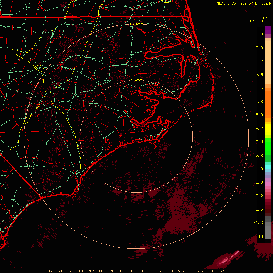
Task: Click the 1.8 value on color scale
Action: (259, 169)
